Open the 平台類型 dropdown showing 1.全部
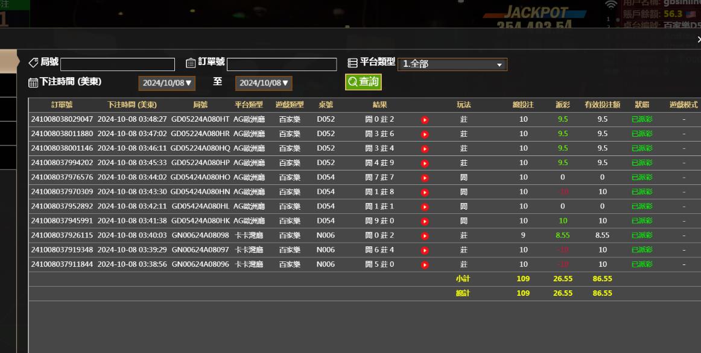This screenshot has height=353, width=701. tap(452, 64)
